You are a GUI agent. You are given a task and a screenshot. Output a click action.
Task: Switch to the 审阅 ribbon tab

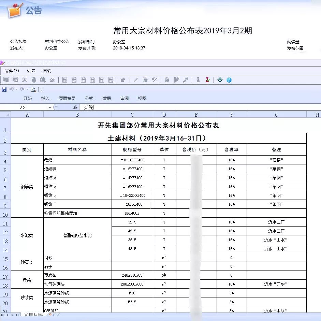pyautogui.click(x=125, y=99)
